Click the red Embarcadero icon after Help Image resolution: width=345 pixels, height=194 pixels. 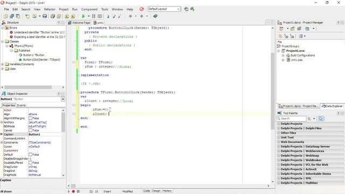point(141,9)
